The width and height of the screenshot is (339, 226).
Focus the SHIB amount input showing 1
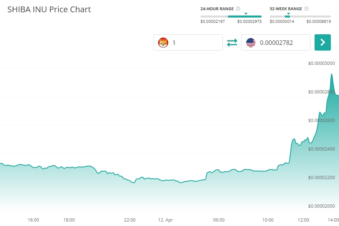[x=196, y=42]
